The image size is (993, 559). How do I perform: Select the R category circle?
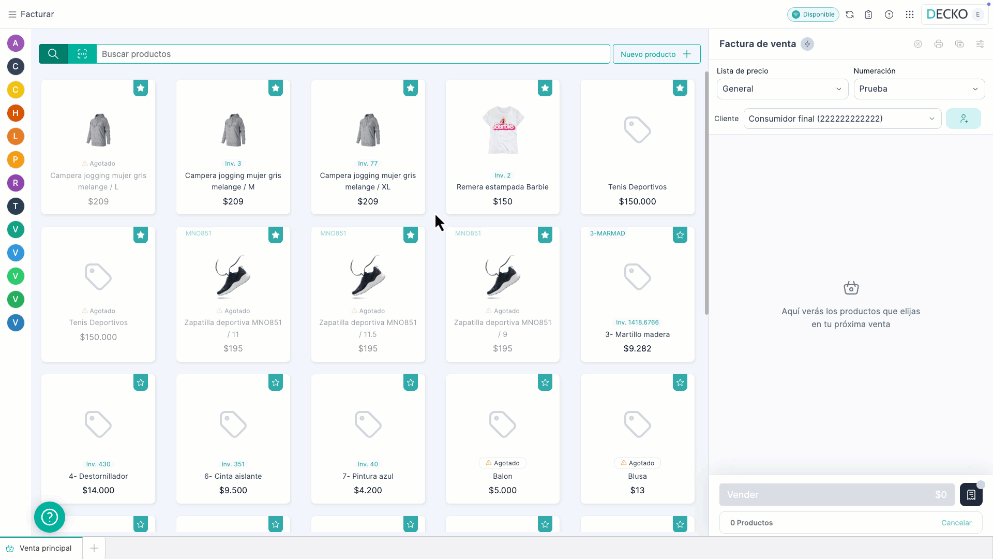[16, 183]
